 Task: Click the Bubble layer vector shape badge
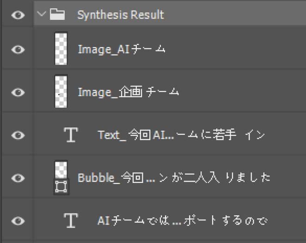61,187
